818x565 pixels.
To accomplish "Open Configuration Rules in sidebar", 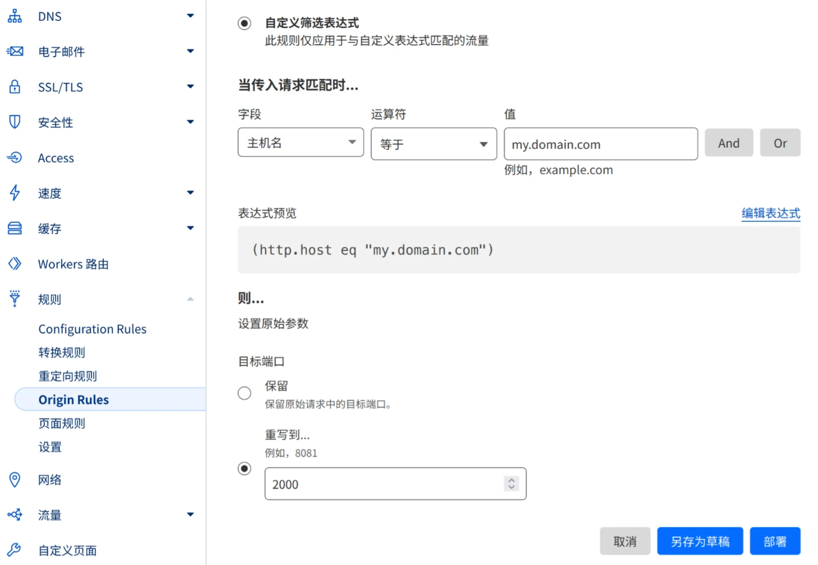I will 92,329.
